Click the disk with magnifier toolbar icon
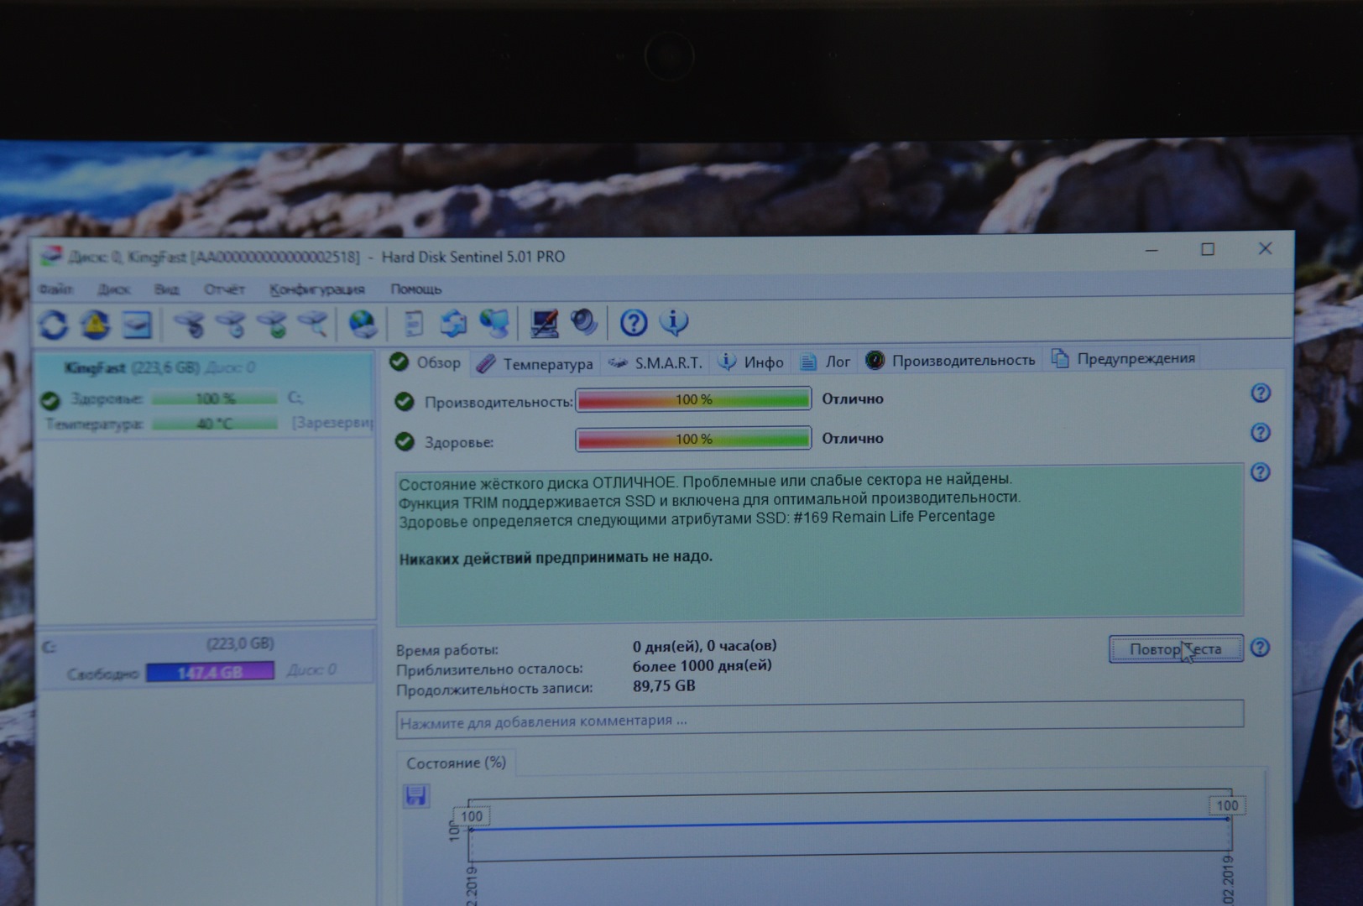This screenshot has width=1363, height=906. [x=313, y=324]
